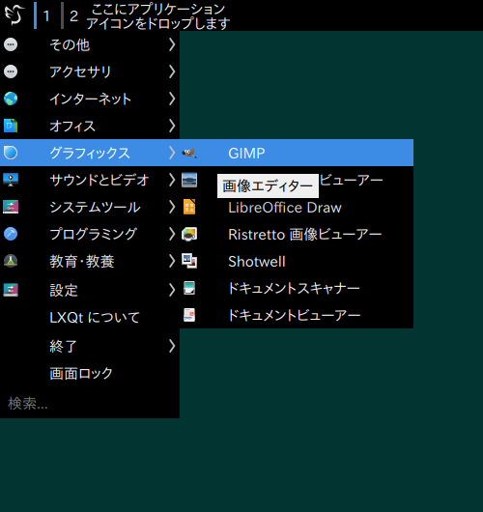Image resolution: width=483 pixels, height=512 pixels.
Task: Expand the オフィス submenu arrow
Action: pyautogui.click(x=172, y=126)
